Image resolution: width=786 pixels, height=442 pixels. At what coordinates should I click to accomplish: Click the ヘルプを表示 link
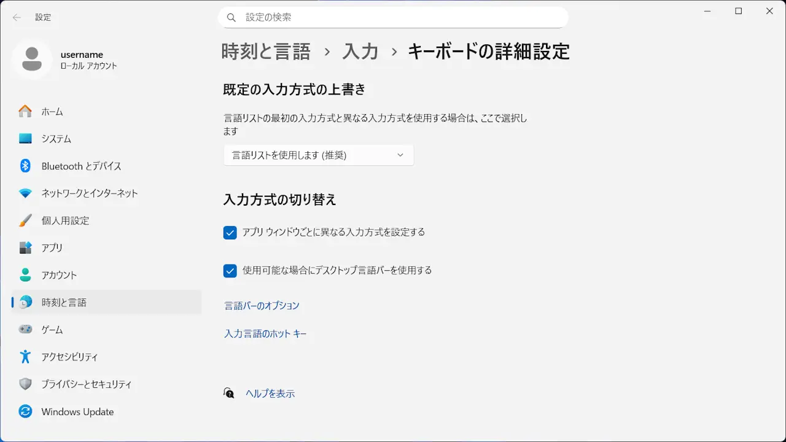pyautogui.click(x=270, y=394)
